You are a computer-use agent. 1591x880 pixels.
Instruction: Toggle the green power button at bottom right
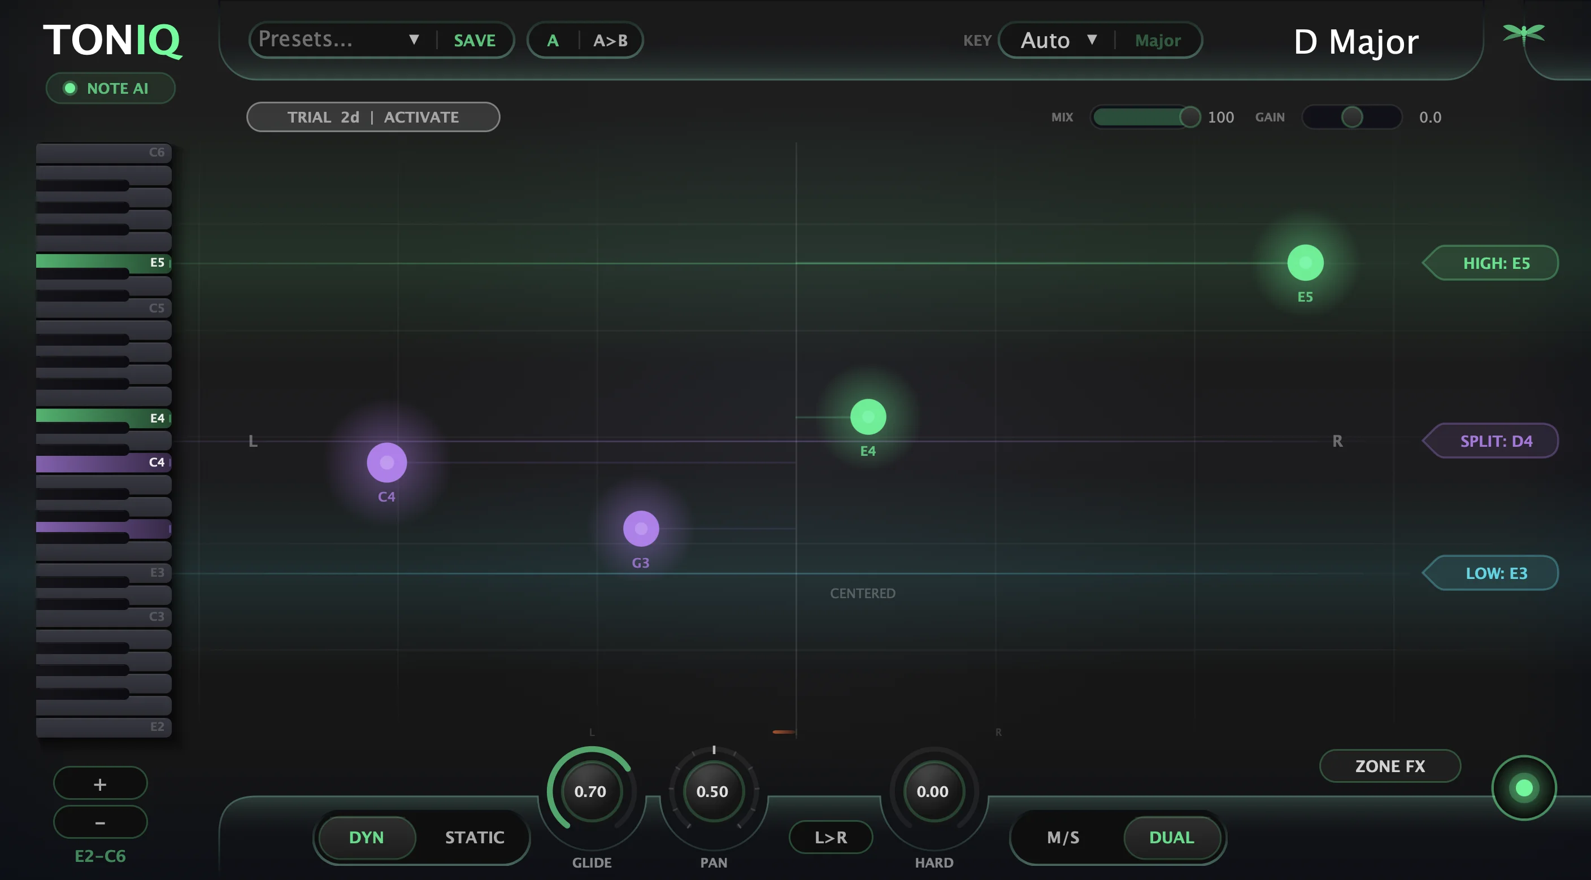tap(1524, 788)
